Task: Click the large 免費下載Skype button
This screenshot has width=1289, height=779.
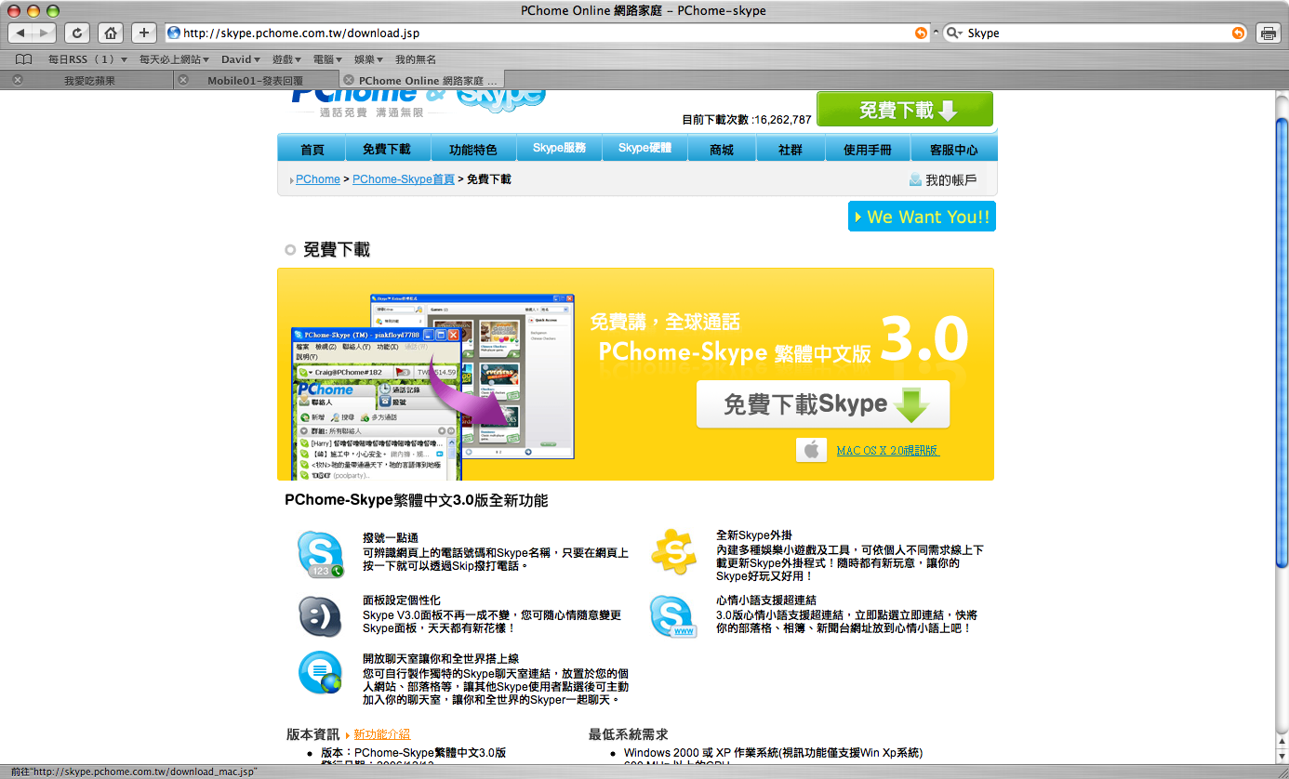Action: click(x=823, y=404)
